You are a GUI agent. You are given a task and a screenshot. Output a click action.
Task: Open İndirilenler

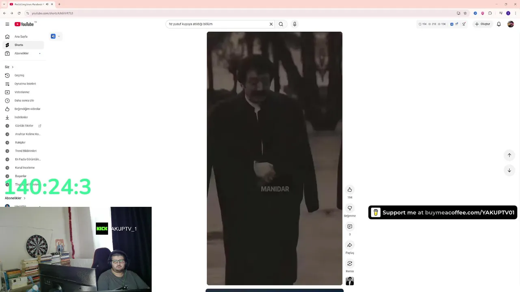[x=23, y=117]
